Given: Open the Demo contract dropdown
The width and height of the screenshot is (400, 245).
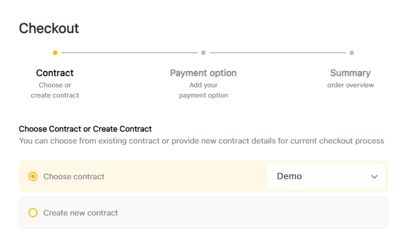Looking at the screenshot, I should (x=326, y=176).
